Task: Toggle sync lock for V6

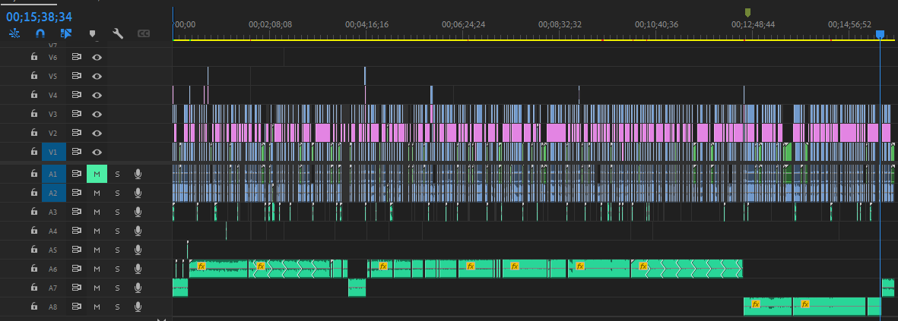Action: click(76, 57)
